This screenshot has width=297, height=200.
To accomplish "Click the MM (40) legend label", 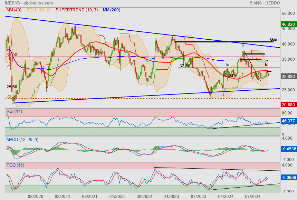I will pos(14,10).
